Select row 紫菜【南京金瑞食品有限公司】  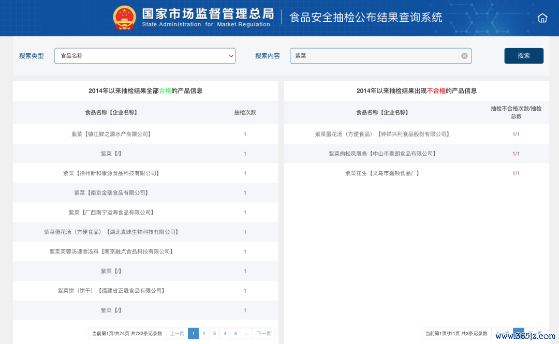pyautogui.click(x=145, y=193)
